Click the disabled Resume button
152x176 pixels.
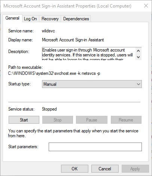(x=126, y=120)
